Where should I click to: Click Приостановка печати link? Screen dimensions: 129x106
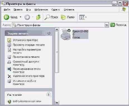pos(26,57)
